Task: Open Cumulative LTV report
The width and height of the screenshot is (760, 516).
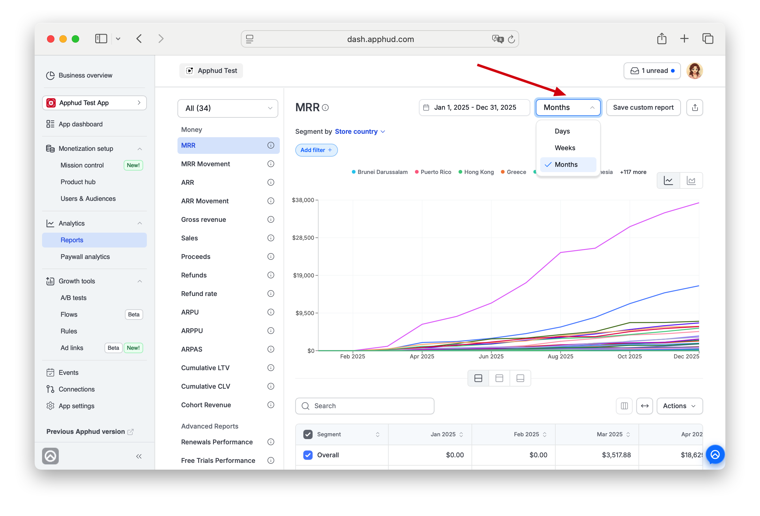Action: point(228,368)
